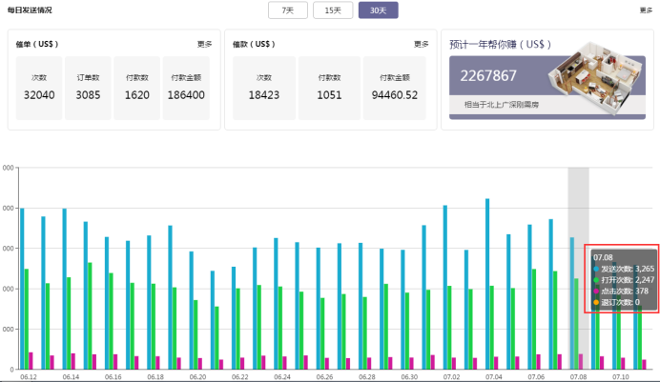
Task: Click 点击次数 378 tooltip row
Action: pos(621,291)
